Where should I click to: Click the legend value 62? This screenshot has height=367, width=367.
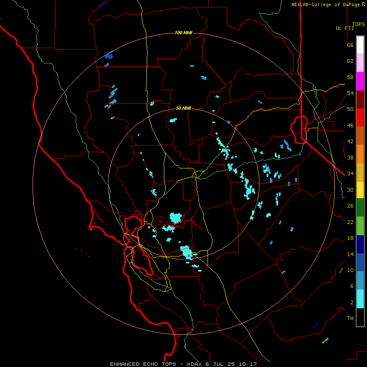tap(350, 61)
